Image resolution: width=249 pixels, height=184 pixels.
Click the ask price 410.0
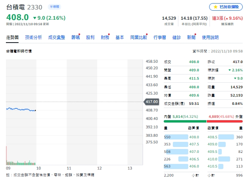(212, 159)
